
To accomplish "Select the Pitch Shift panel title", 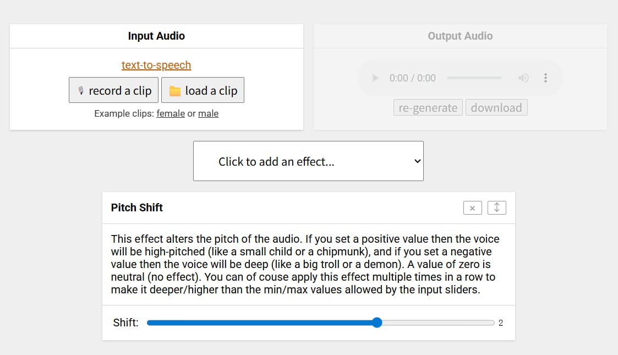I will 137,207.
